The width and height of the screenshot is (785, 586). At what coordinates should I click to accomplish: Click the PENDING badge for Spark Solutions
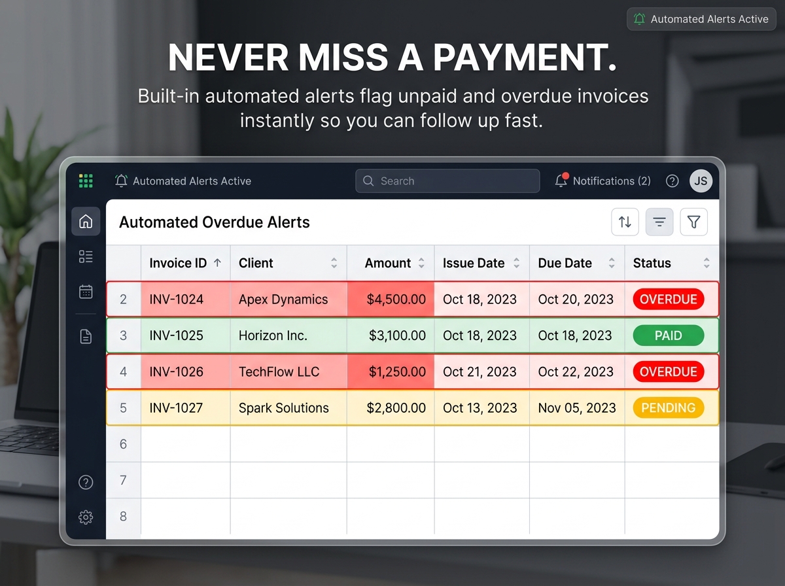[668, 408]
